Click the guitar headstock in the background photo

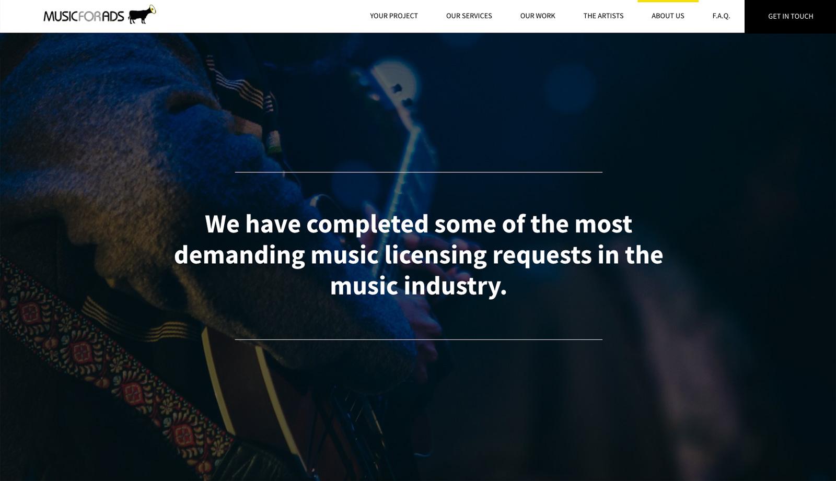point(394,86)
